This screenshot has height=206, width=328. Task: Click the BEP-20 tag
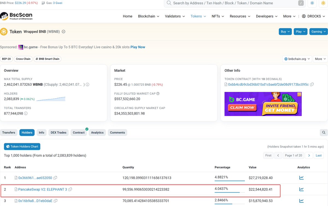[x=6, y=59]
